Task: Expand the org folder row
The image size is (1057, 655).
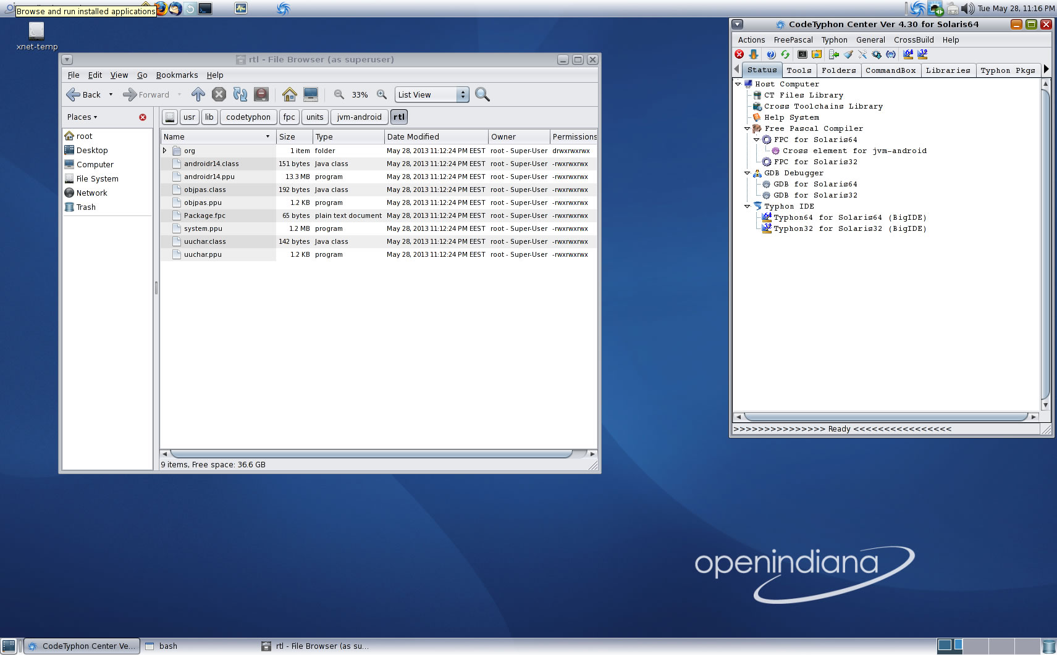Action: pos(164,151)
